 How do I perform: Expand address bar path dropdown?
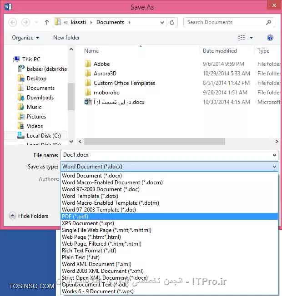[162, 22]
